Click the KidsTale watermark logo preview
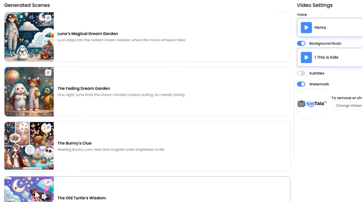Screen dimensions: 362x202 (312, 104)
